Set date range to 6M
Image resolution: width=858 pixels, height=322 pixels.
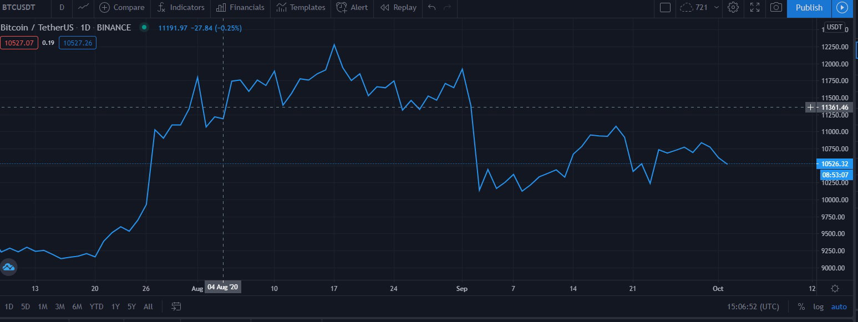pos(77,306)
